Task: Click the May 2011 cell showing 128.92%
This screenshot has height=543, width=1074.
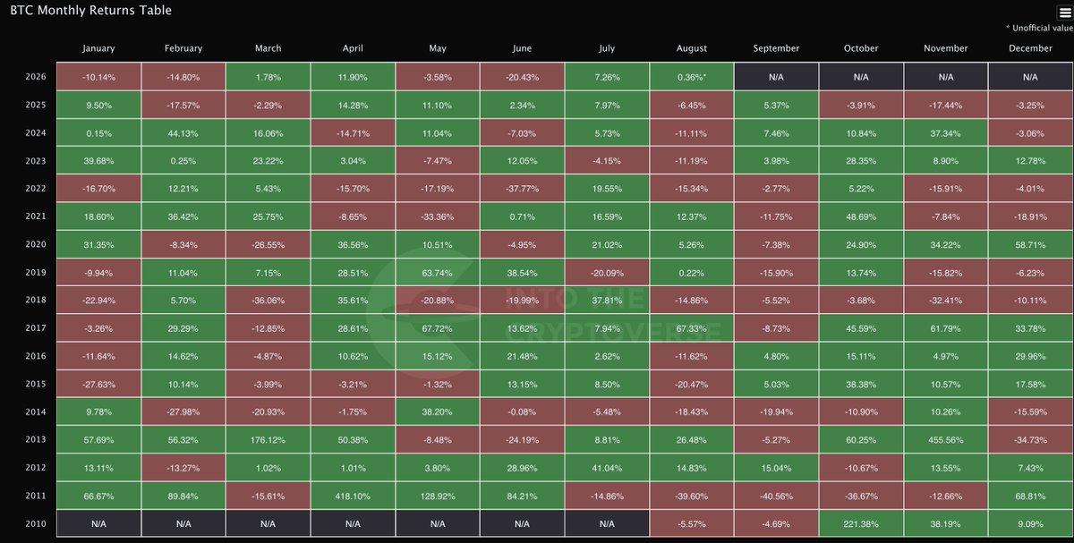Action: click(438, 496)
